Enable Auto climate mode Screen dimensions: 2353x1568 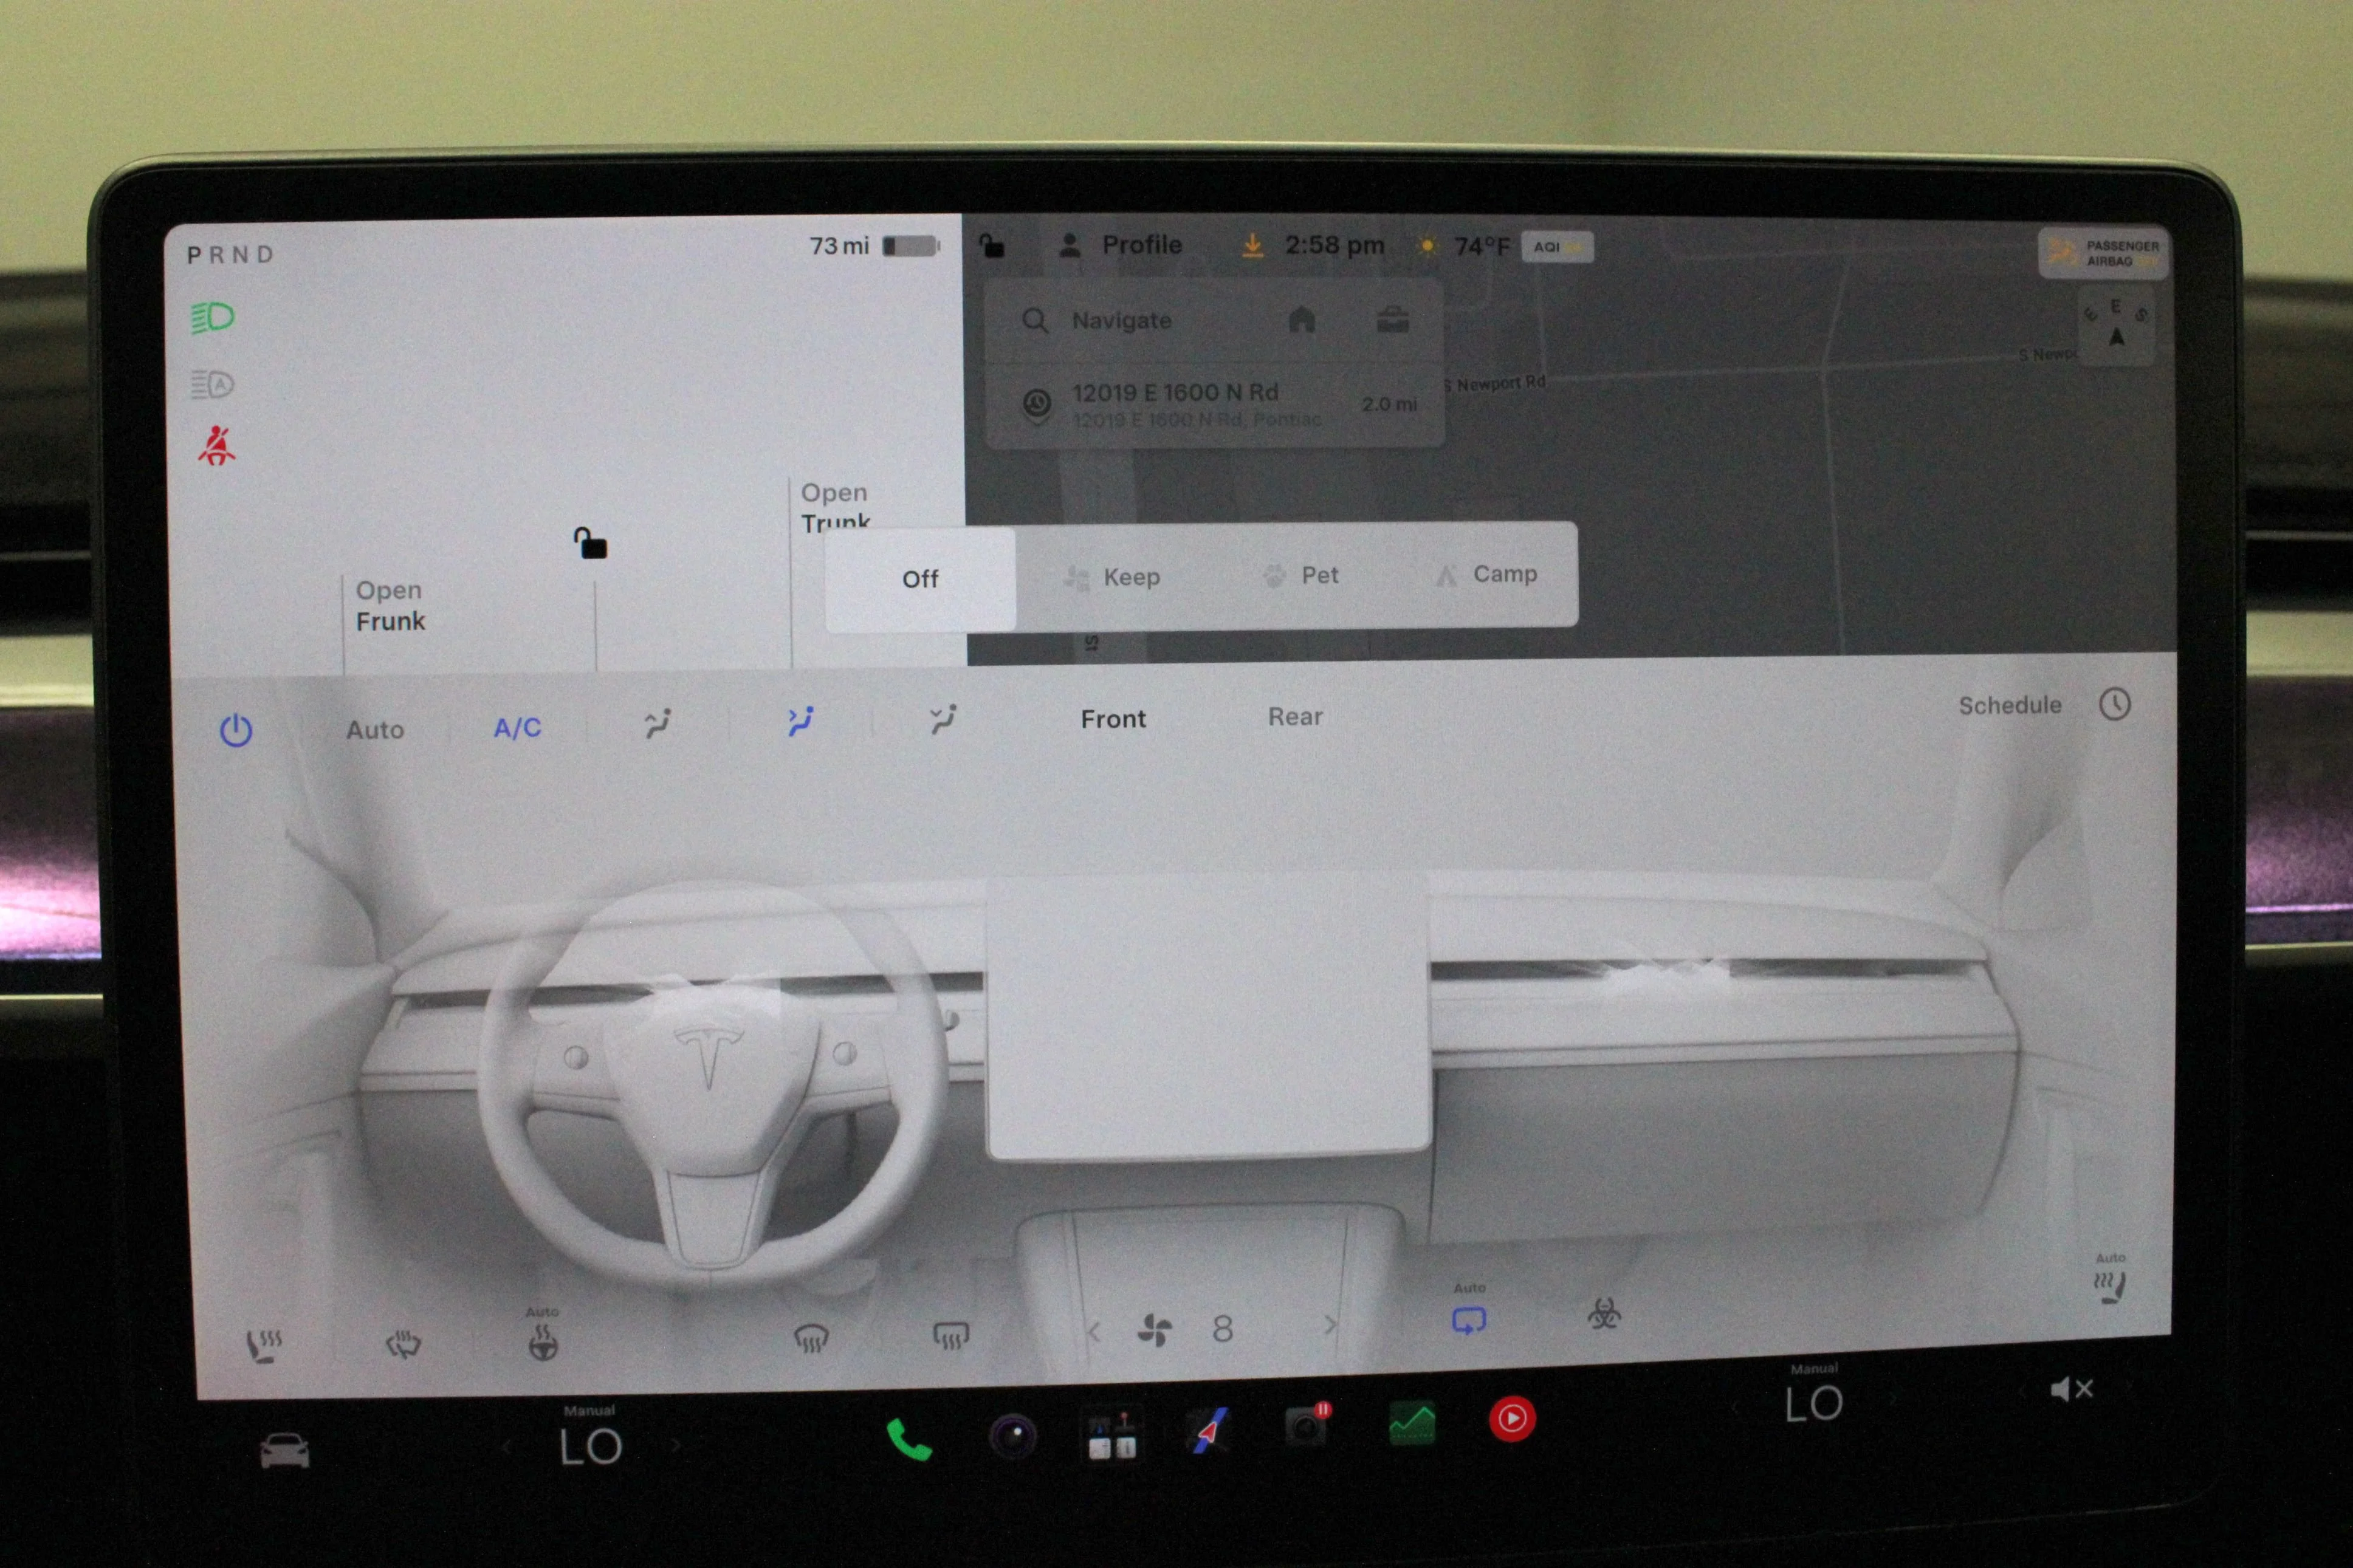(375, 730)
